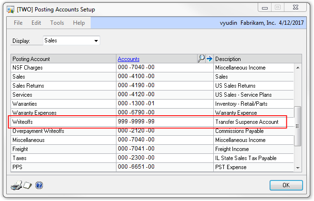Click the Accounts column header link

pos(128,59)
